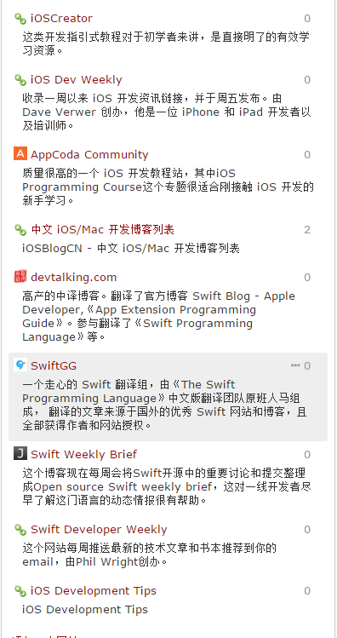
Task: Click the red seal icon beside devtalking.com
Action: click(x=20, y=276)
